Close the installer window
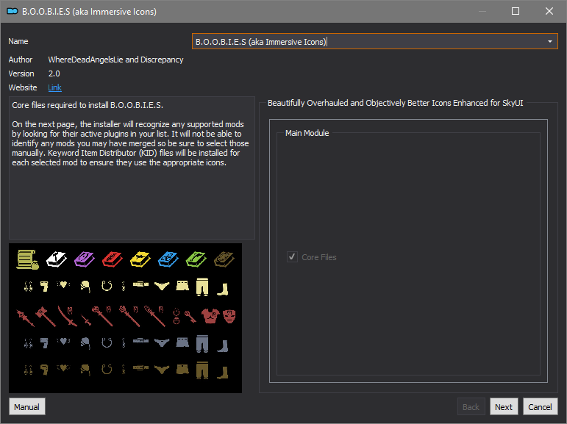Image resolution: width=567 pixels, height=424 pixels. (549, 11)
